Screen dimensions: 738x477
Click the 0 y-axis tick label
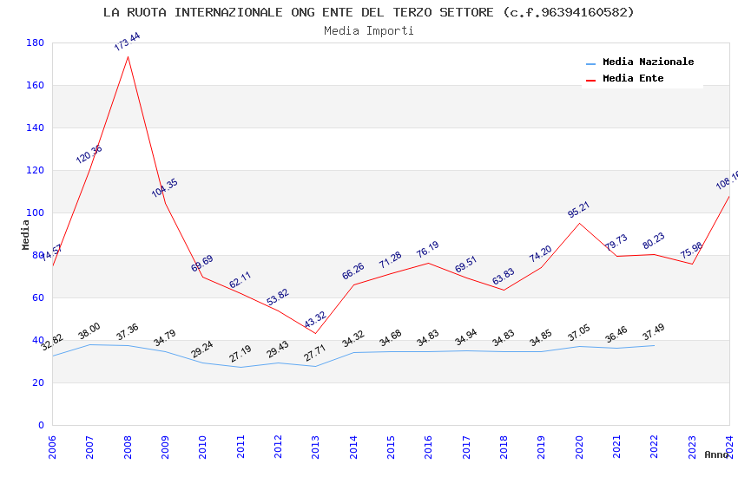click(x=42, y=425)
